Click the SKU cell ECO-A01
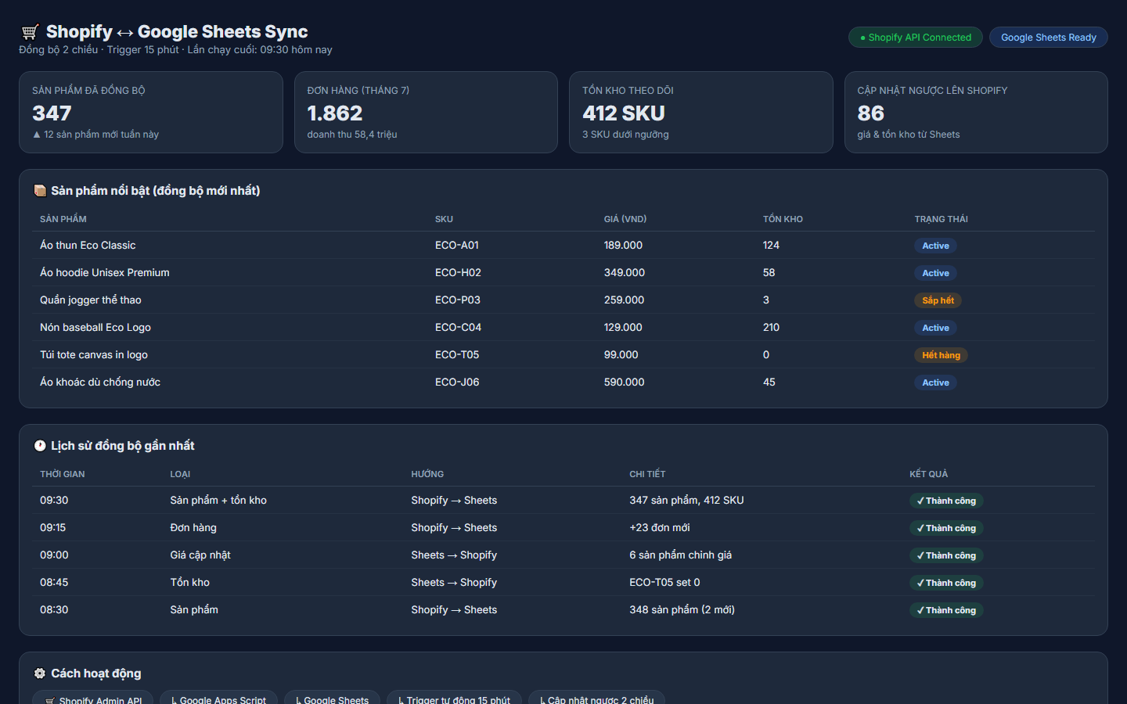The image size is (1127, 704). 457,246
